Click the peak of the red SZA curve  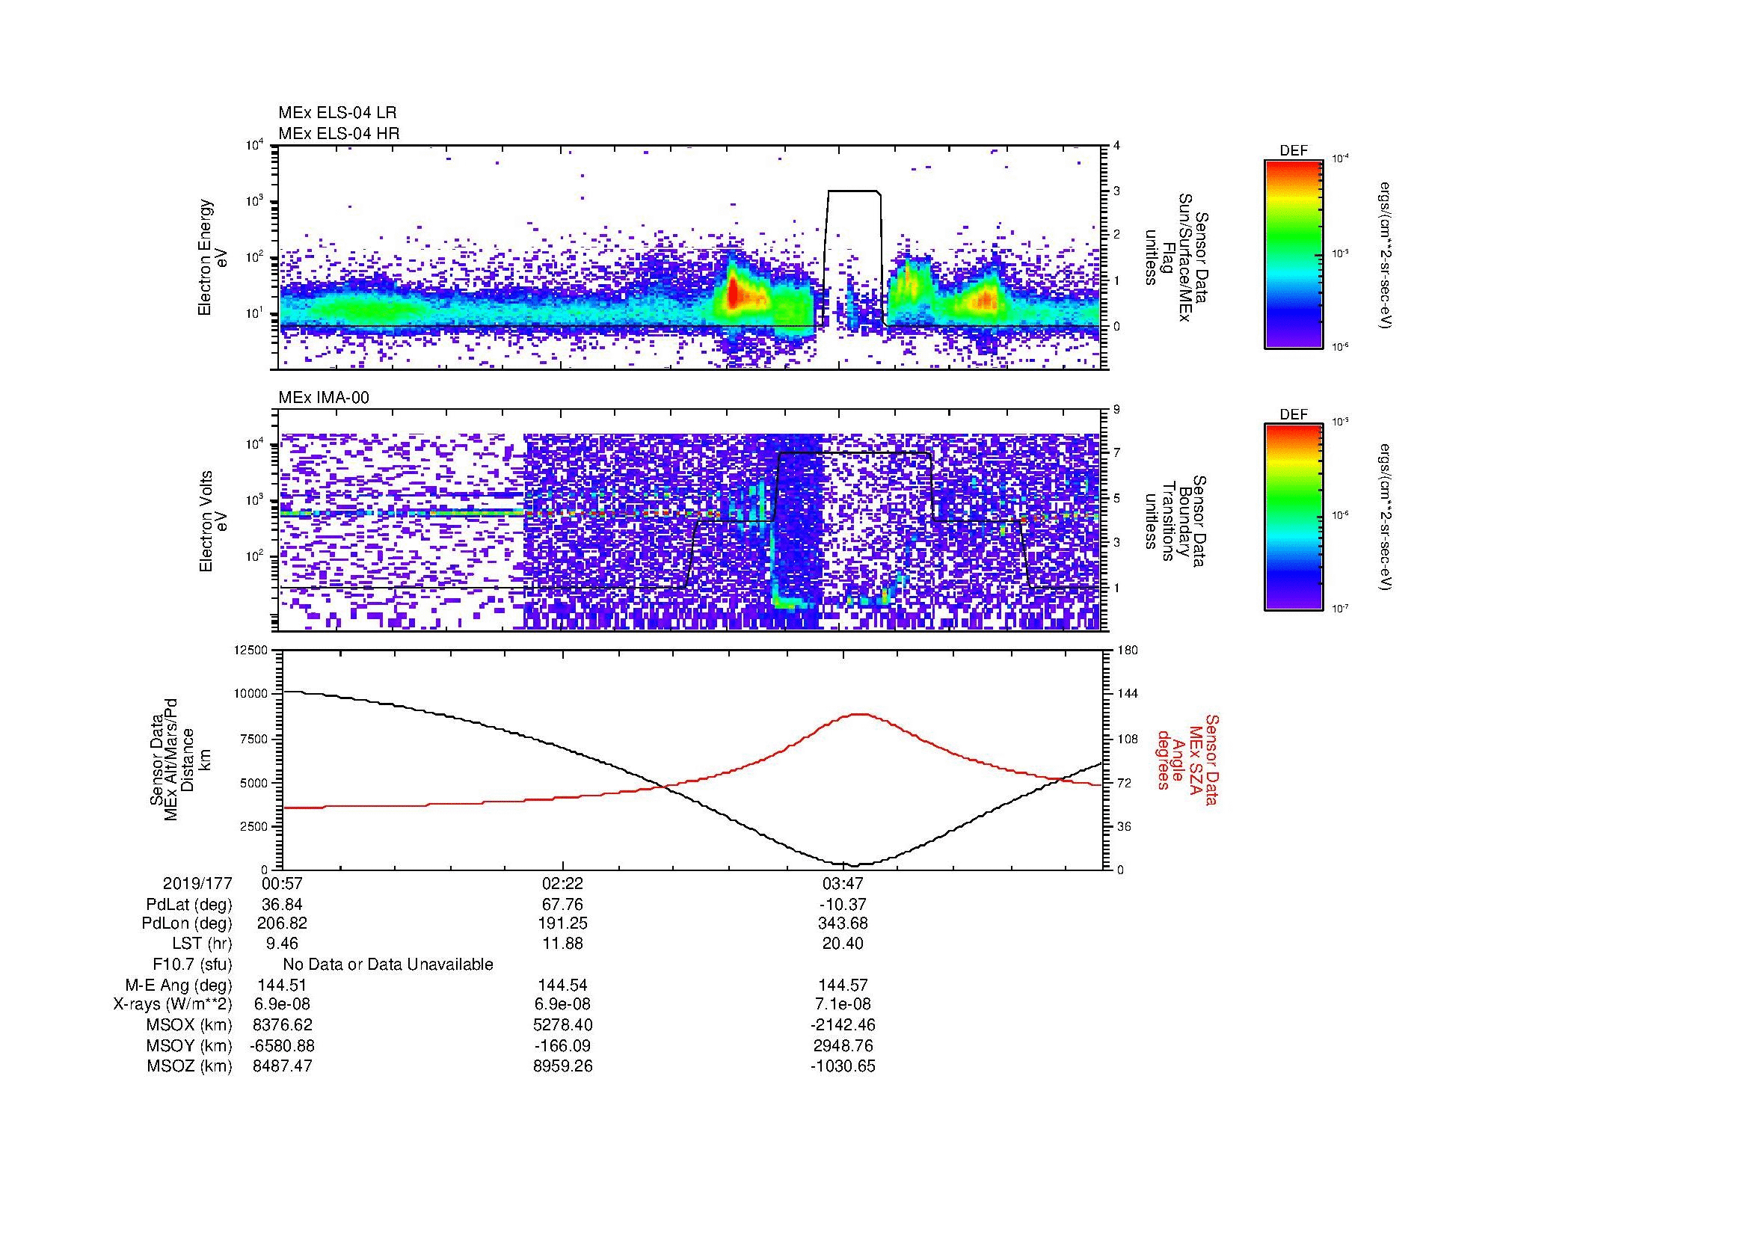click(860, 714)
